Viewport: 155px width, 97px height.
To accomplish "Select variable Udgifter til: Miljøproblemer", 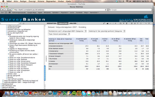I will (x=19, y=49).
